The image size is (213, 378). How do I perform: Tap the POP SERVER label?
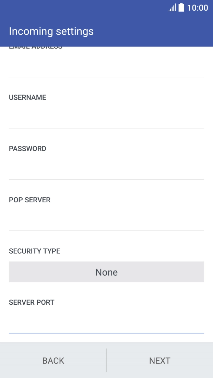click(x=29, y=200)
